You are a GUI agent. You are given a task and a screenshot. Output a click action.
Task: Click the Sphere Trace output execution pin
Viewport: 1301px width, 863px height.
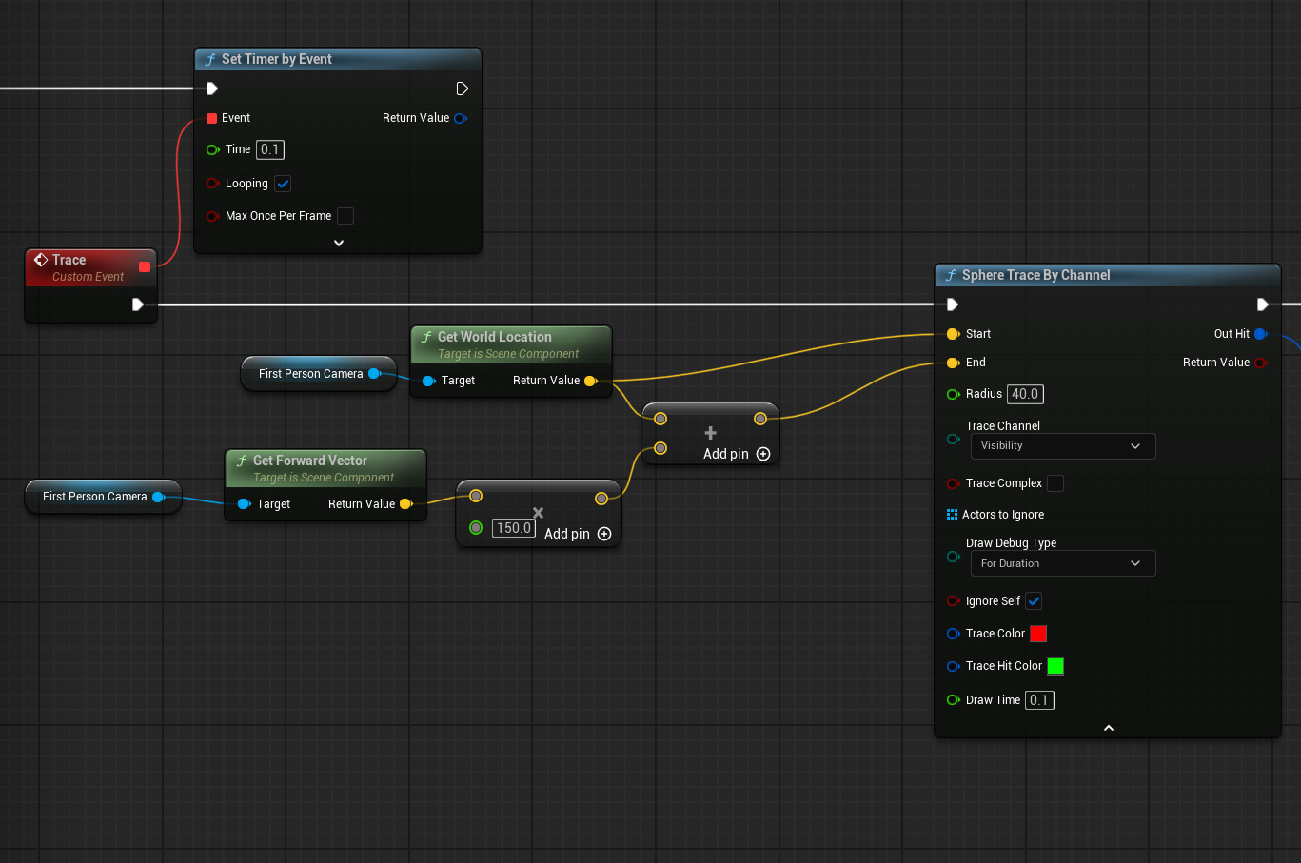1263,304
